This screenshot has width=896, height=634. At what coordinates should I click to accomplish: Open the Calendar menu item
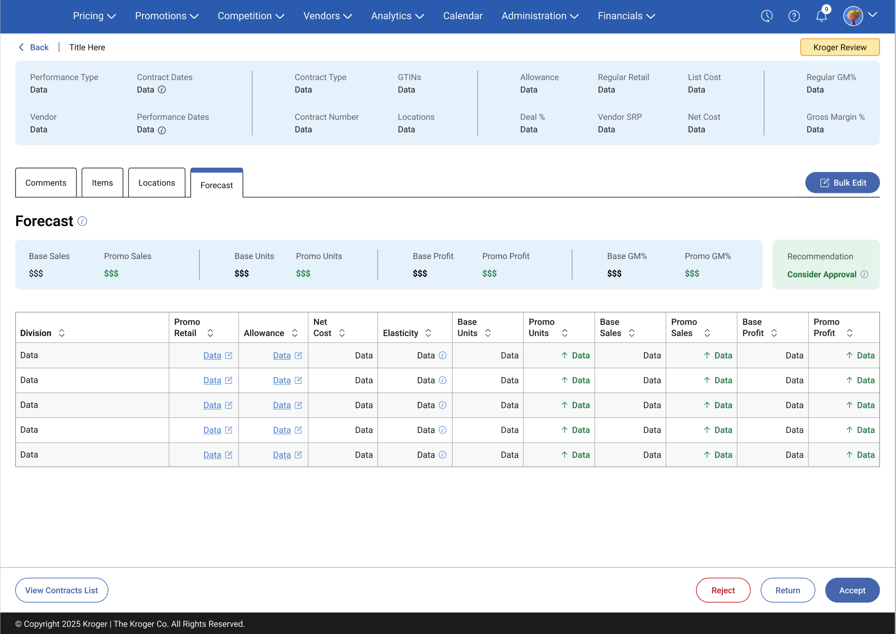click(462, 16)
